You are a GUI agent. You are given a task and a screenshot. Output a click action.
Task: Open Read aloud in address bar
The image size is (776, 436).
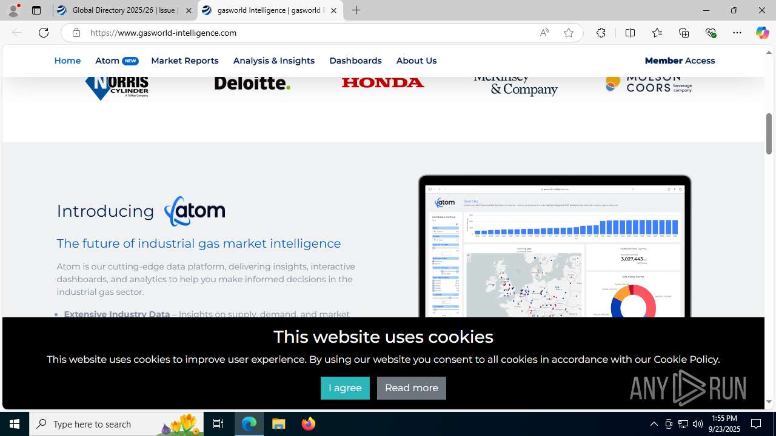544,33
